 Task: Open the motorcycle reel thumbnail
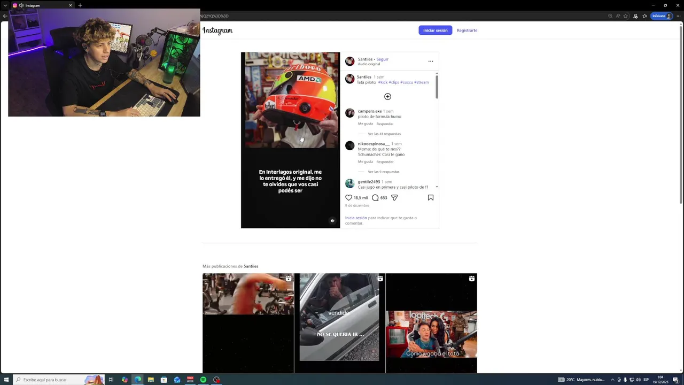[248, 323]
